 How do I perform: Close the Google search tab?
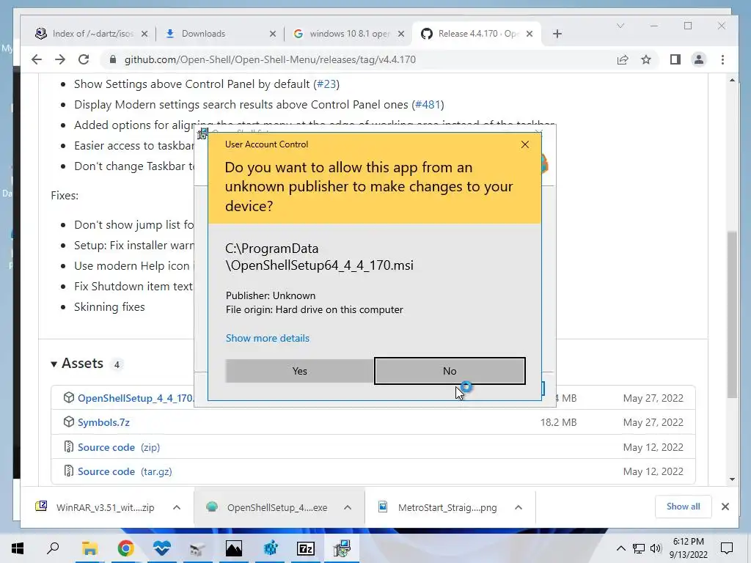click(401, 34)
